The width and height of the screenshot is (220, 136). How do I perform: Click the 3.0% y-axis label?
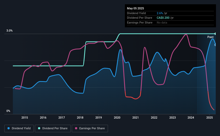coord(9,31)
